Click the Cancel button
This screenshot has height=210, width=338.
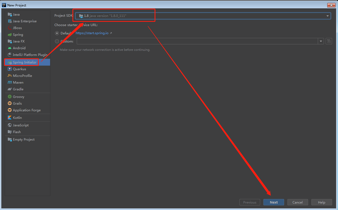point(298,202)
